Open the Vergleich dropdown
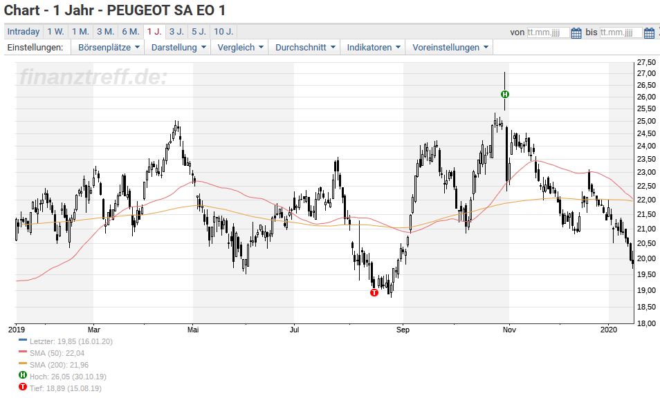This screenshot has width=660, height=398. (240, 48)
